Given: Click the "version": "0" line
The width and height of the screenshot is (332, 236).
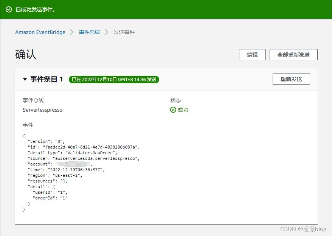Looking at the screenshot, I should tap(46, 141).
